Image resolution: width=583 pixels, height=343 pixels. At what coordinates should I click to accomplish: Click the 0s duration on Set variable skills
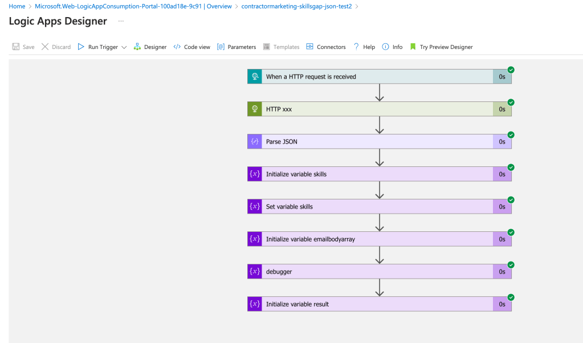(502, 207)
